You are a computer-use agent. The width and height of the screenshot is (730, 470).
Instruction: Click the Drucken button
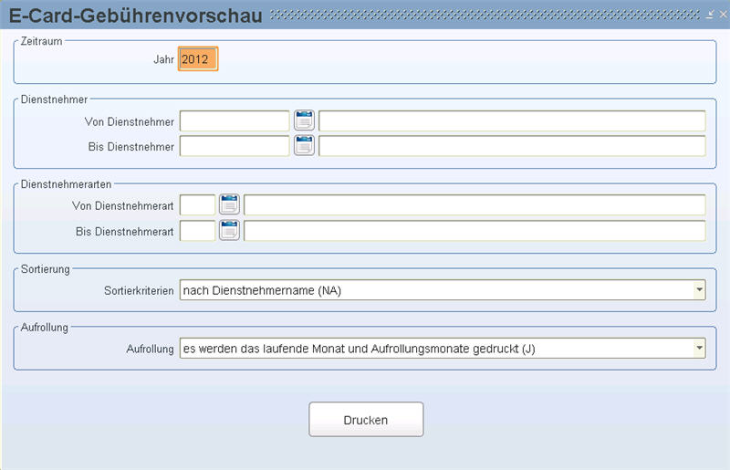pos(366,420)
